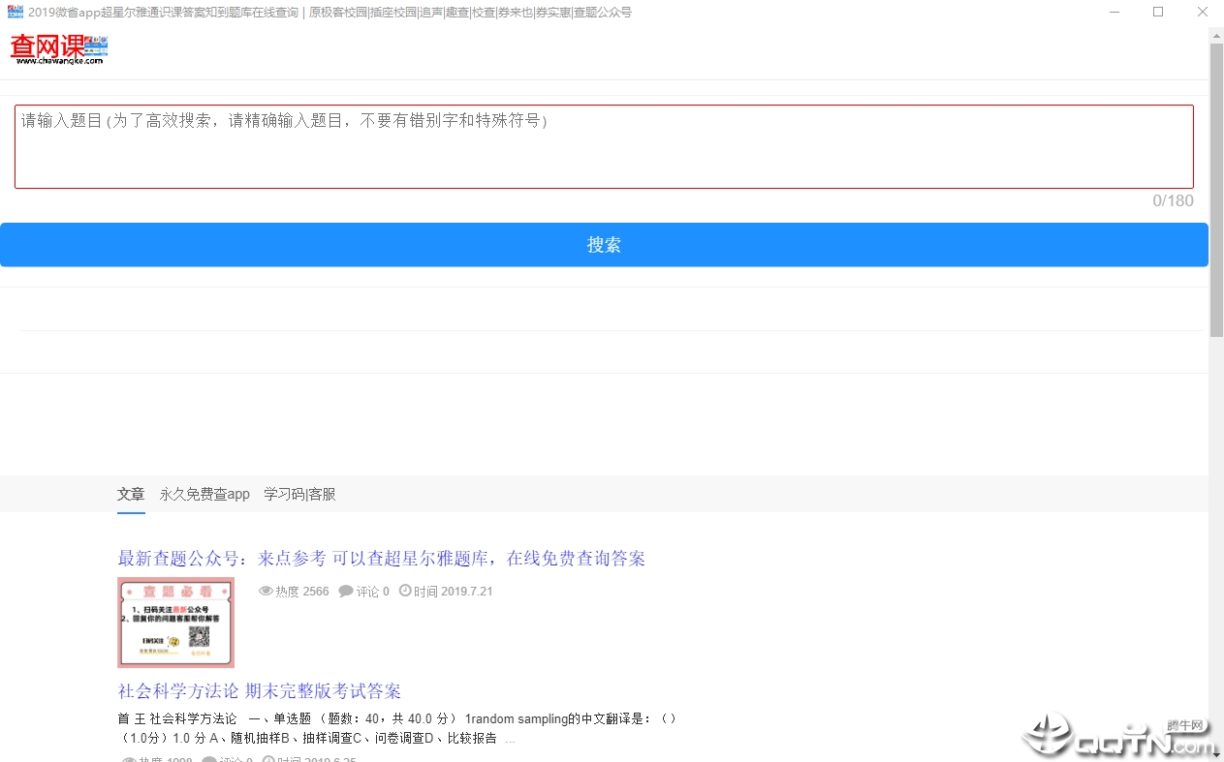Click the eye popularity icon beside 热度 2566

(266, 591)
